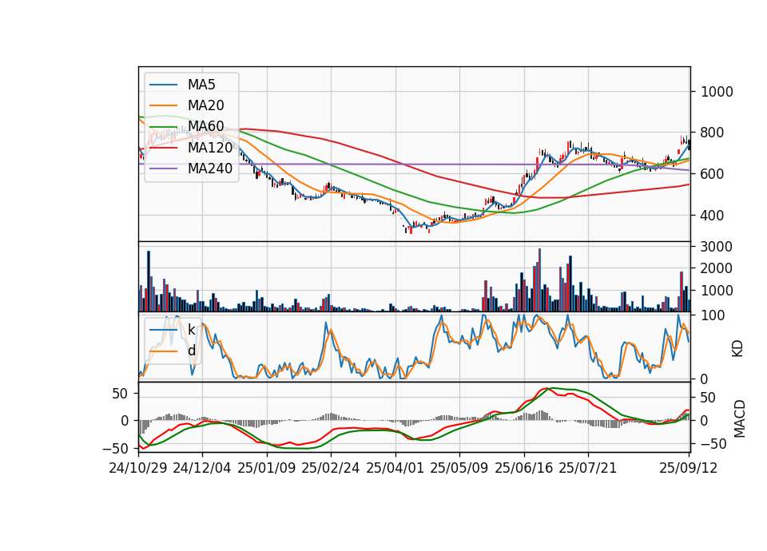Click the MA240 legend label
Screen dimensions: 767x551
tap(210, 168)
